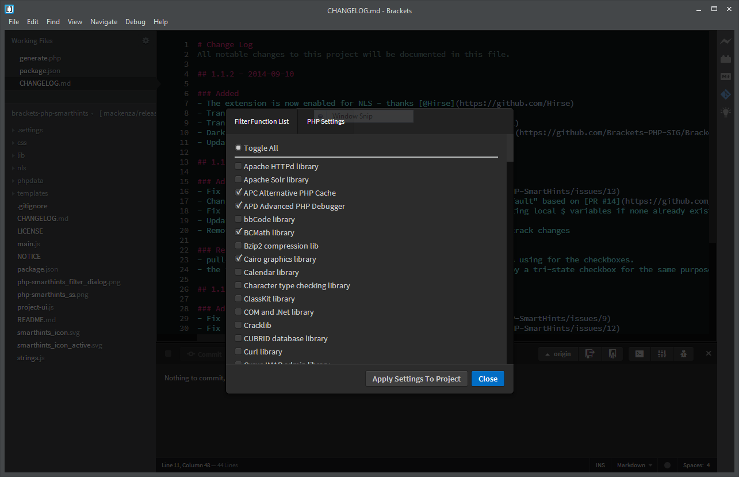Click the PHP SmartHints lightbulb icon
Screen dimensions: 739x477
tap(726, 112)
